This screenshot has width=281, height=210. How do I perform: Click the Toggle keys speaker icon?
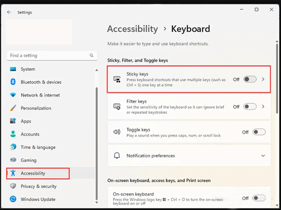pyautogui.click(x=116, y=132)
